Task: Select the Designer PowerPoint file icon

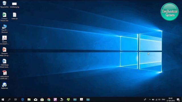Action: coord(5,52)
